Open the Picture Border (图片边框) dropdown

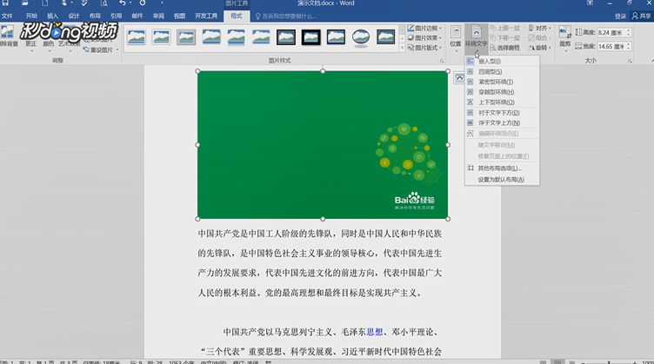click(x=424, y=28)
